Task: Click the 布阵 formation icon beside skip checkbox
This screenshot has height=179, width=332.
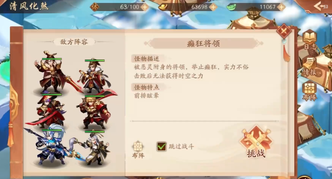Action: pyautogui.click(x=138, y=150)
